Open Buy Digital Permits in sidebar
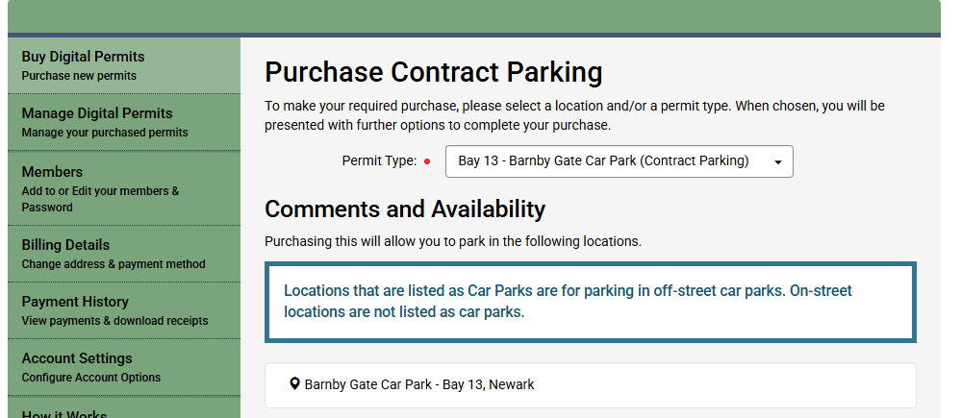The height and width of the screenshot is (418, 961). (84, 57)
